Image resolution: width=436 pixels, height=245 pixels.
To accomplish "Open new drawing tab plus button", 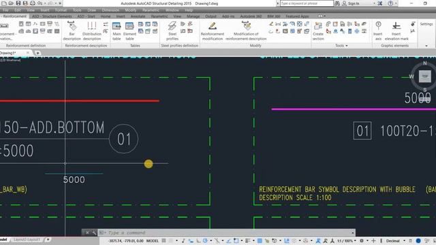I will point(37,53).
